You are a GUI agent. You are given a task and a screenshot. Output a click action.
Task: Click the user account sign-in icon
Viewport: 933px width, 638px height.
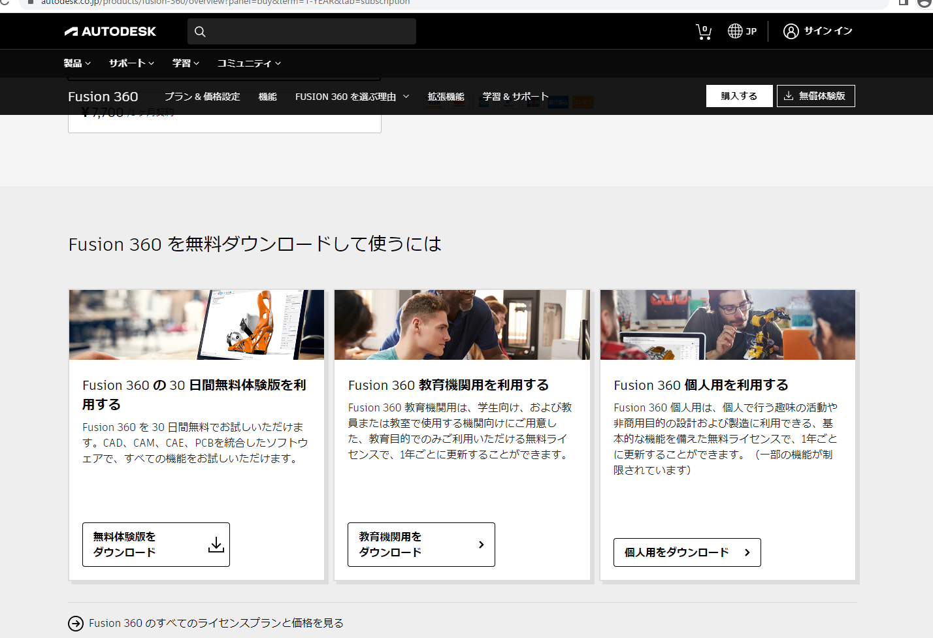[791, 31]
